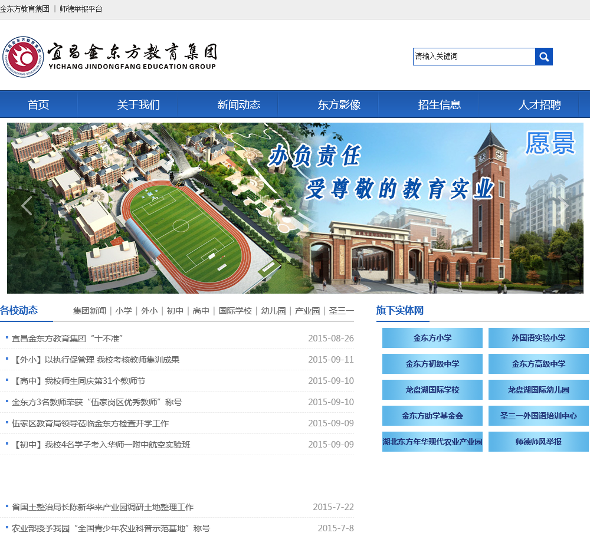590x536 pixels.
Task: Open the 关于我们 navigation menu
Action: (x=138, y=105)
